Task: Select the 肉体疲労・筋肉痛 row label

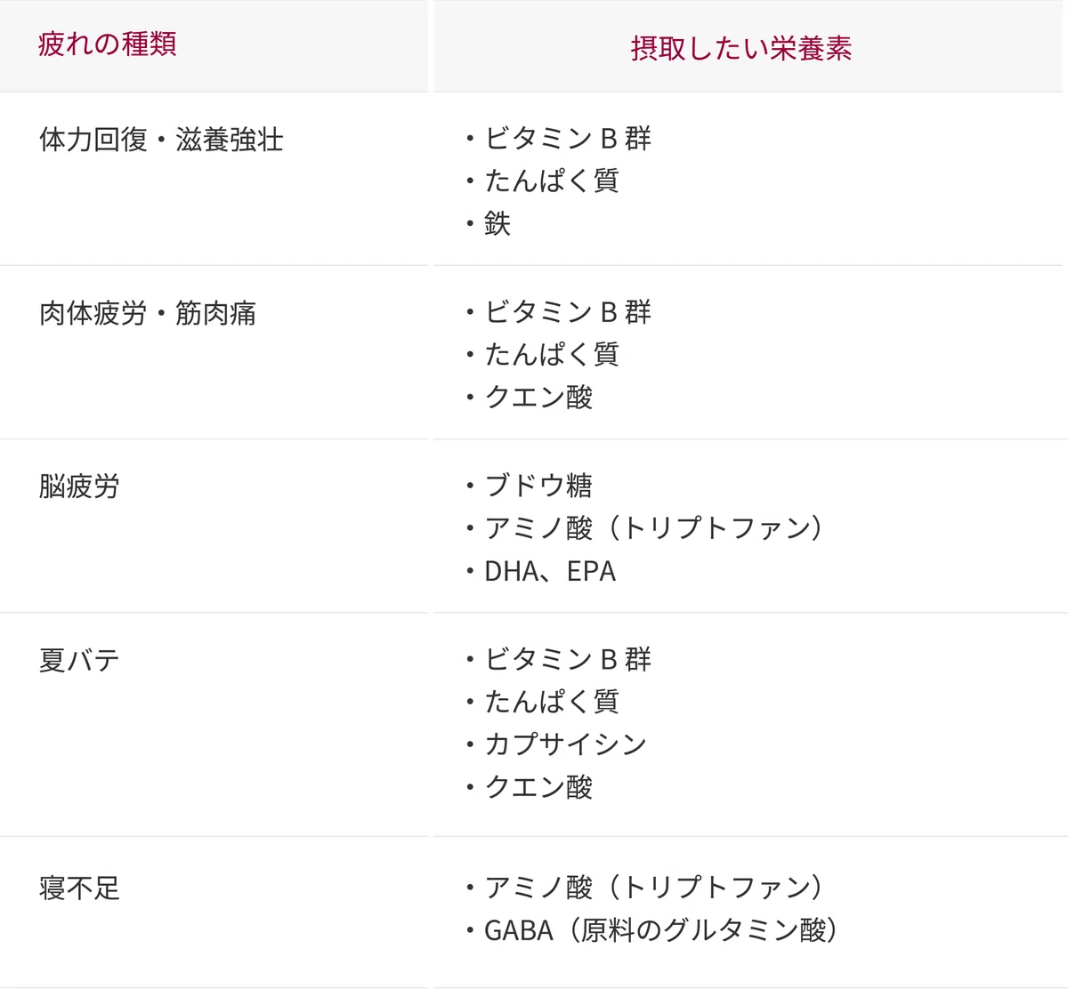Action: pos(148,313)
